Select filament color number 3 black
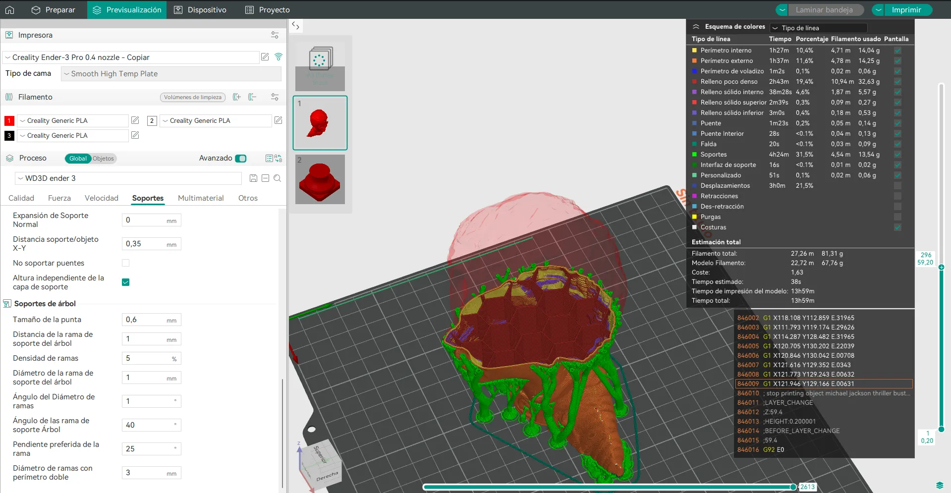This screenshot has width=951, height=493. click(9, 135)
